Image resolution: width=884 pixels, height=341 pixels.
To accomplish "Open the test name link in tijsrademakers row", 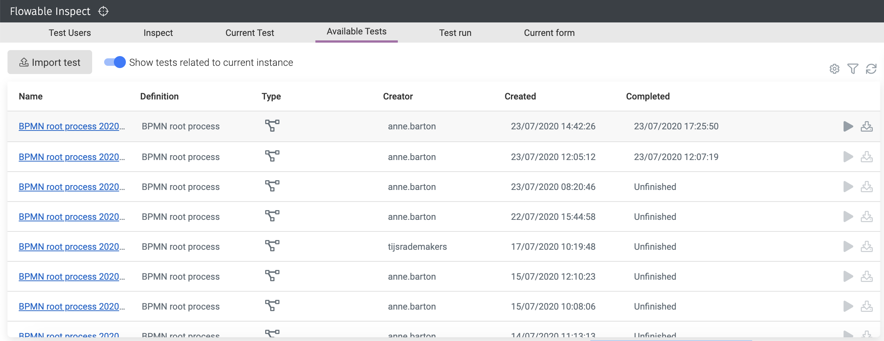I will coord(72,246).
